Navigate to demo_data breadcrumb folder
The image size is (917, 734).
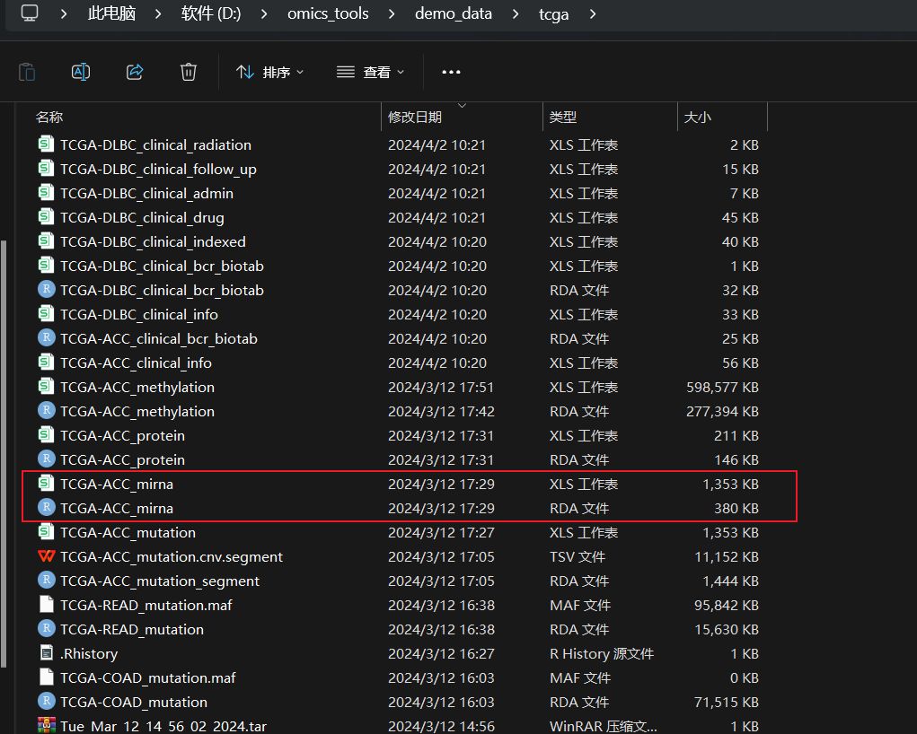[454, 13]
